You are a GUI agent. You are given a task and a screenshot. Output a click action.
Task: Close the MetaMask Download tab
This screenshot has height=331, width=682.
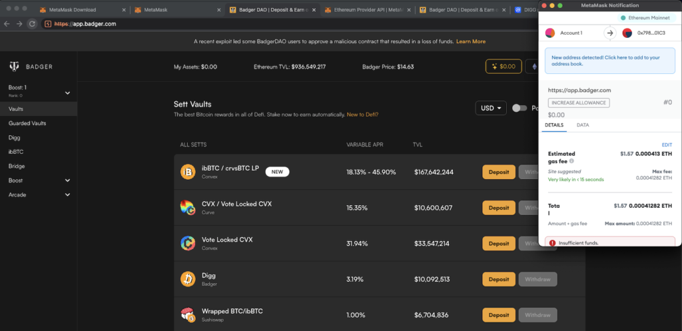[124, 9]
